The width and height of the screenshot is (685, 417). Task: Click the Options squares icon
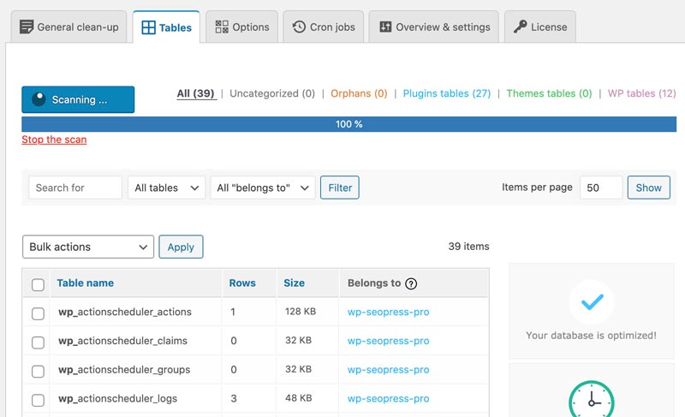(222, 27)
